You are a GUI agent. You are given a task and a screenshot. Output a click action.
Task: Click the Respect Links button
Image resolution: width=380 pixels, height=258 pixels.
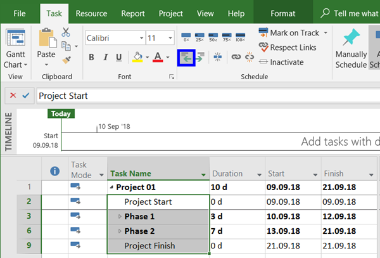click(288, 48)
